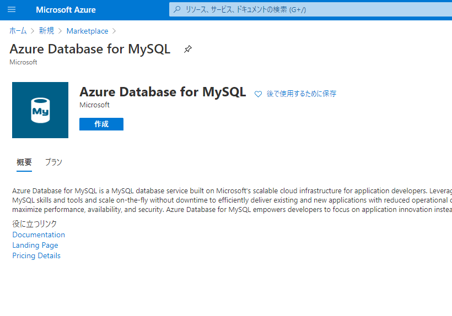Go to Marketplace breadcrumb
Screen dimensions: 452x316
click(87, 31)
